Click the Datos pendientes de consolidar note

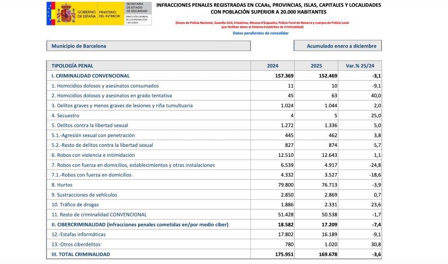pos(261,33)
